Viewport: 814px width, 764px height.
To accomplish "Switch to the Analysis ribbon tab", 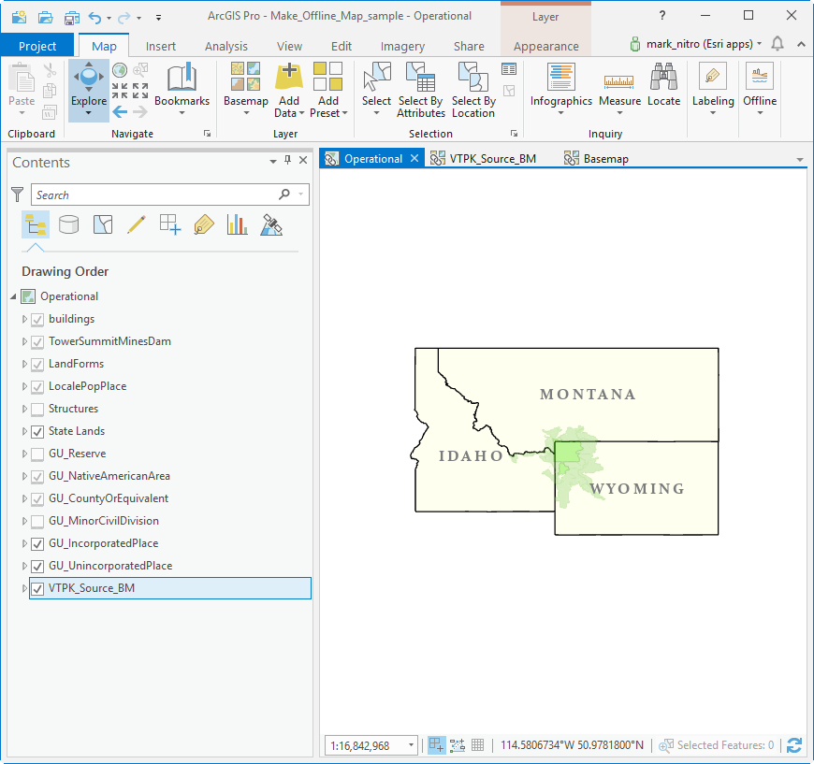I will point(225,46).
